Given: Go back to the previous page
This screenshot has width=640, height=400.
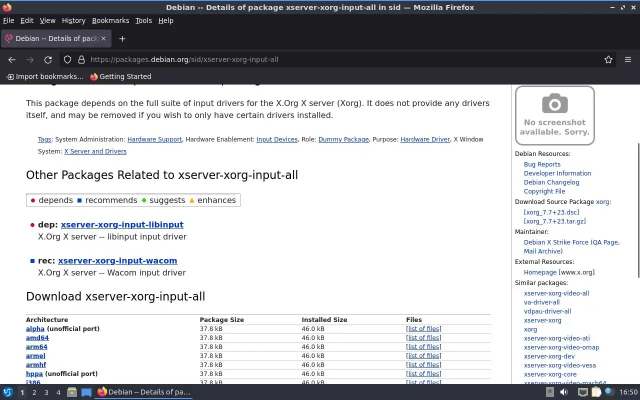Looking at the screenshot, I should tap(12, 59).
